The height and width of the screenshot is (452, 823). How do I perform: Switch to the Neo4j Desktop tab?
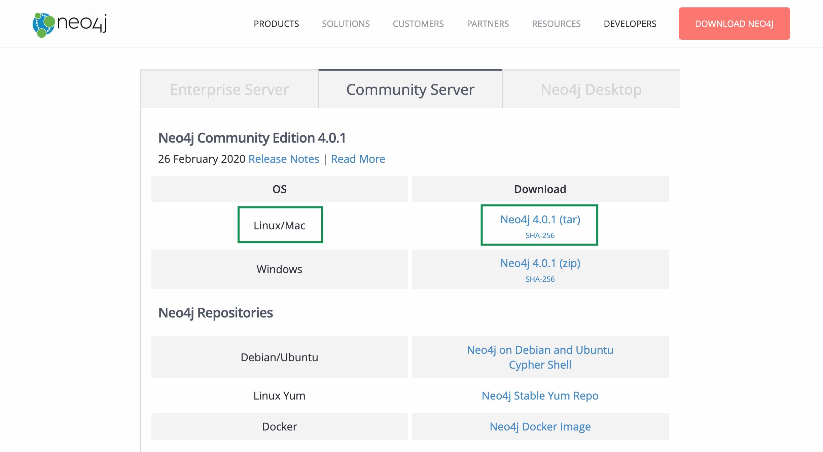[591, 89]
